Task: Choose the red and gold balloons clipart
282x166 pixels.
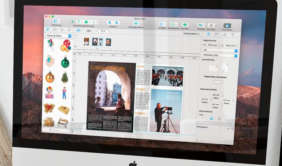Action: click(x=65, y=46)
